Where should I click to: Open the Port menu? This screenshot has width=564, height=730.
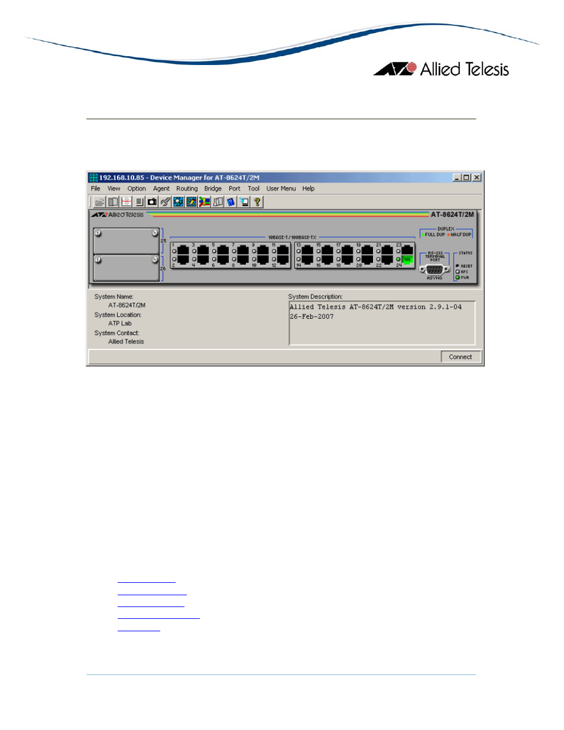(x=235, y=189)
